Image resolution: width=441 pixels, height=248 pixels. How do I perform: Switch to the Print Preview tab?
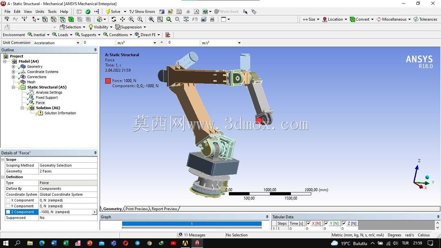[137, 209]
